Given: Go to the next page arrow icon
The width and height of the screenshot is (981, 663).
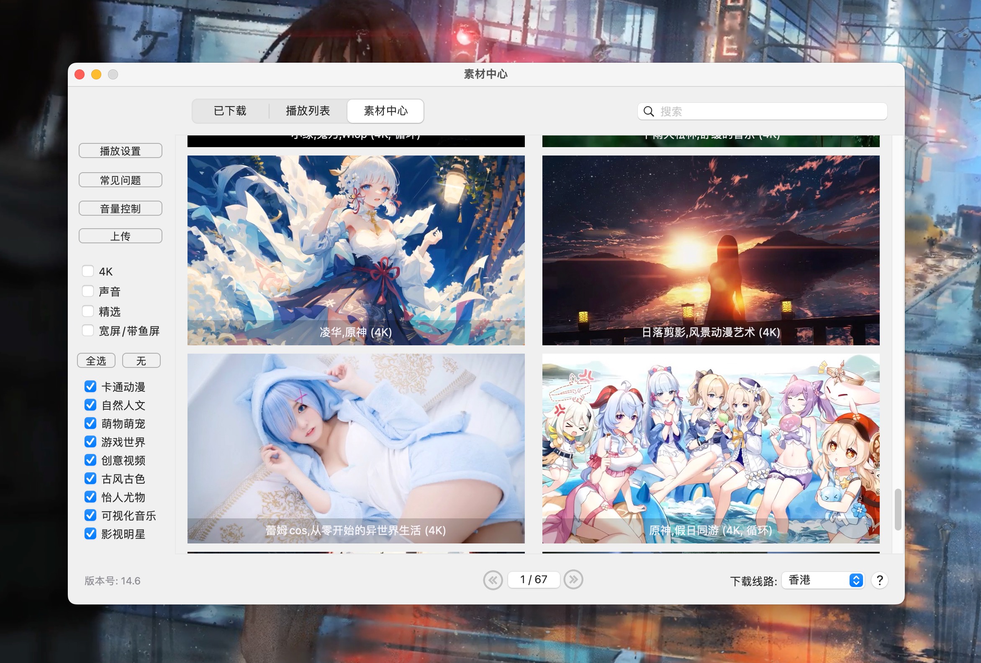Looking at the screenshot, I should click(x=573, y=580).
